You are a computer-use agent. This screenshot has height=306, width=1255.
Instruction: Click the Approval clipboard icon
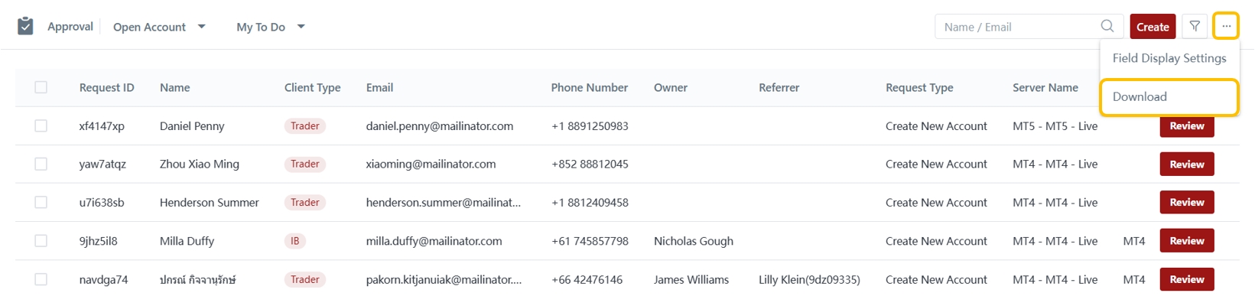coord(25,27)
